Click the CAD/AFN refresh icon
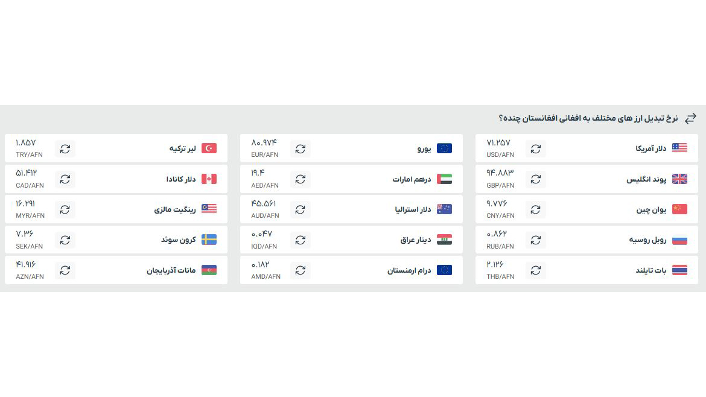 (65, 179)
